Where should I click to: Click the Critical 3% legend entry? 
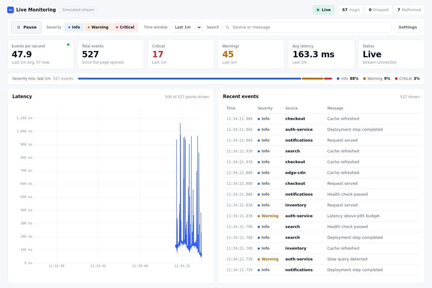[407, 78]
